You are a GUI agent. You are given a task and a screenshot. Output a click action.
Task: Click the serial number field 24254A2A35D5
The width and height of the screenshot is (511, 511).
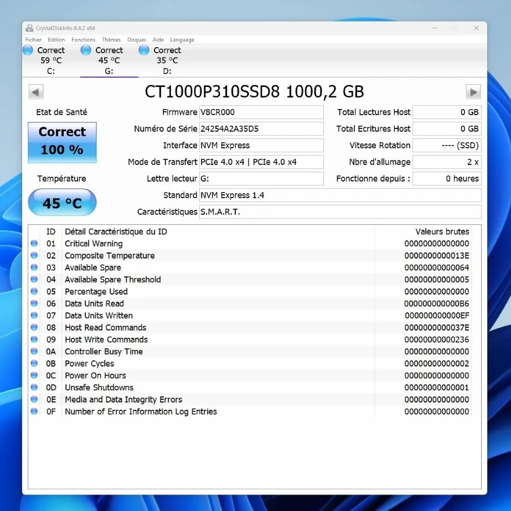click(261, 129)
